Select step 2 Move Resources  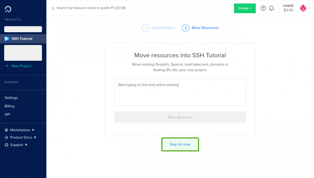point(200,28)
